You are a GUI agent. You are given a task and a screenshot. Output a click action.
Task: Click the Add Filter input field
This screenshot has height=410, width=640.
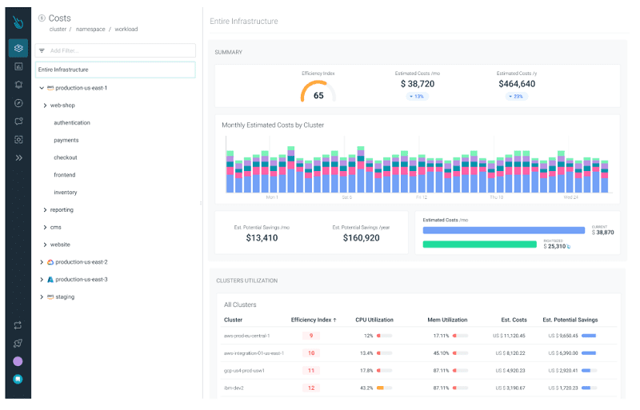click(115, 50)
